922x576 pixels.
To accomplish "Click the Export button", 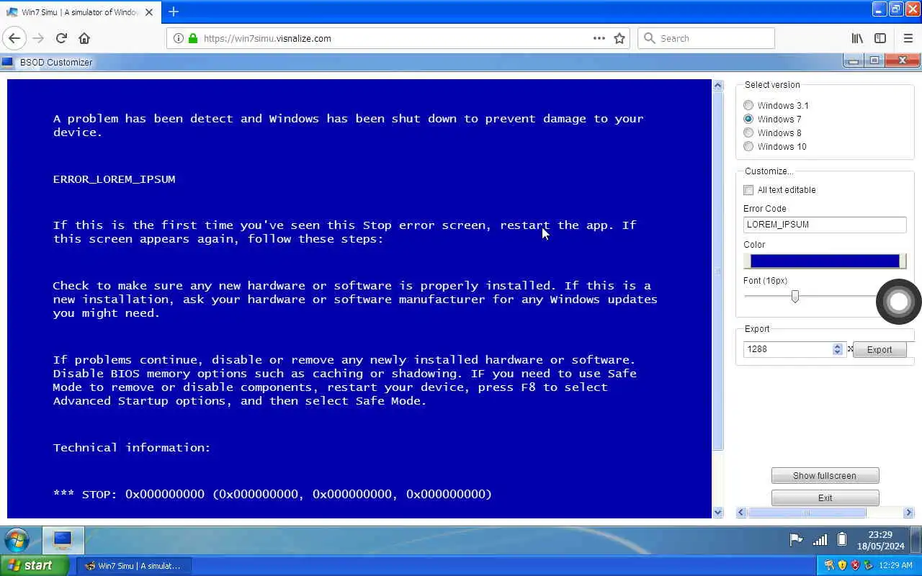I will click(880, 349).
